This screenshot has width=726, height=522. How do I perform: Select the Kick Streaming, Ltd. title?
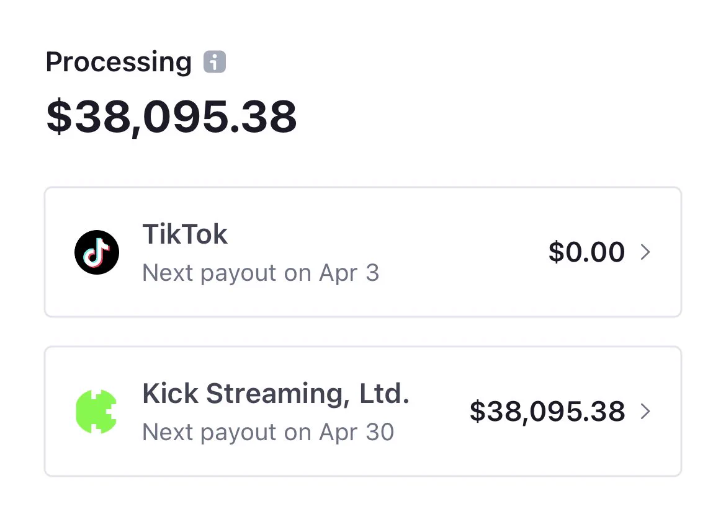[276, 394]
